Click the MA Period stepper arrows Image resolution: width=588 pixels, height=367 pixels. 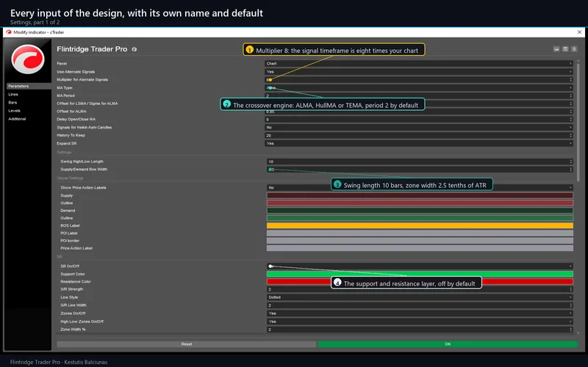tap(571, 95)
